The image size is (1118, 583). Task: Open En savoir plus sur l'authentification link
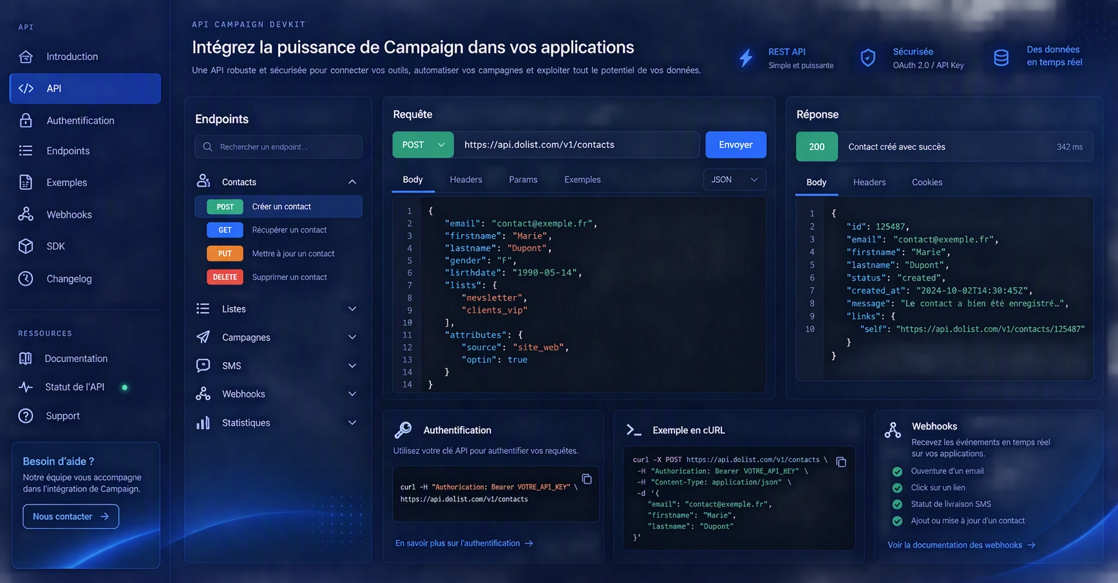(x=464, y=543)
